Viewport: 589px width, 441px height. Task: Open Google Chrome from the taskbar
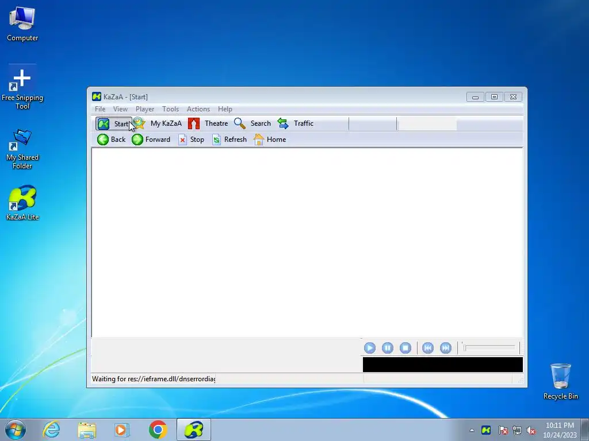(x=158, y=430)
